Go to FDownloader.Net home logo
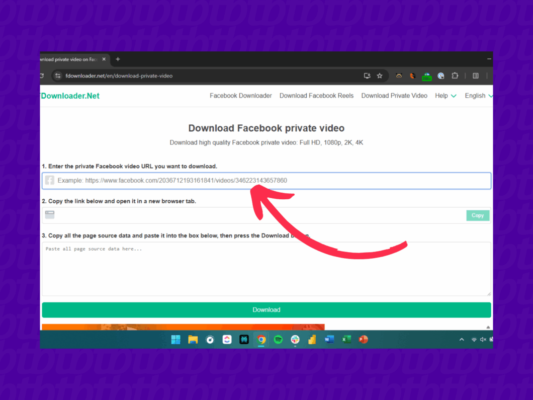533x400 pixels. point(70,96)
